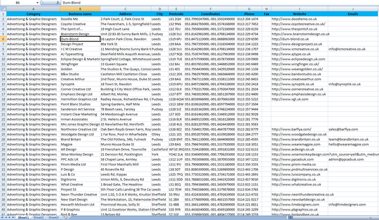Select the Magpie business cell
This screenshot has width=379, height=220.
point(80,144)
